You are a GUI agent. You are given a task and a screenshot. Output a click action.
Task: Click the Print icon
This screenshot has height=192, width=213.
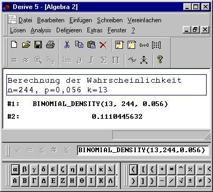pos(50,45)
